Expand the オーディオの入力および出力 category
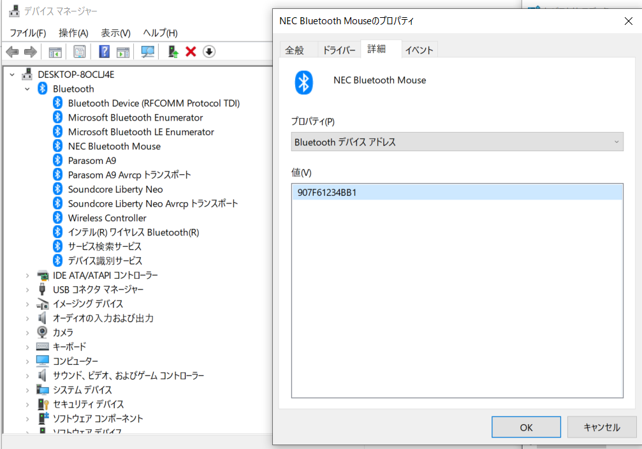Viewport: 642px width, 449px height. 27,318
